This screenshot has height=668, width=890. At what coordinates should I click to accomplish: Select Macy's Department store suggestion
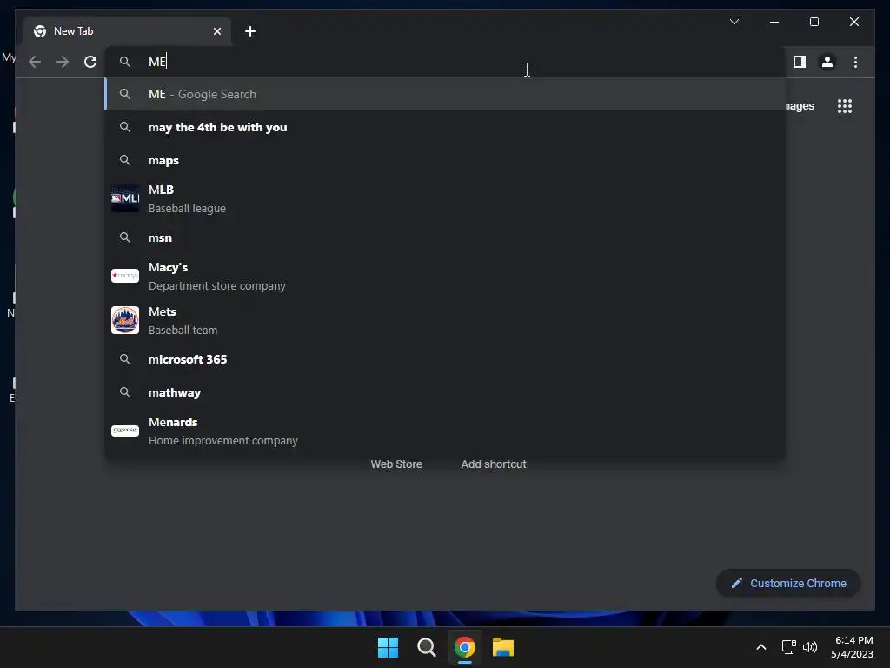[446, 276]
